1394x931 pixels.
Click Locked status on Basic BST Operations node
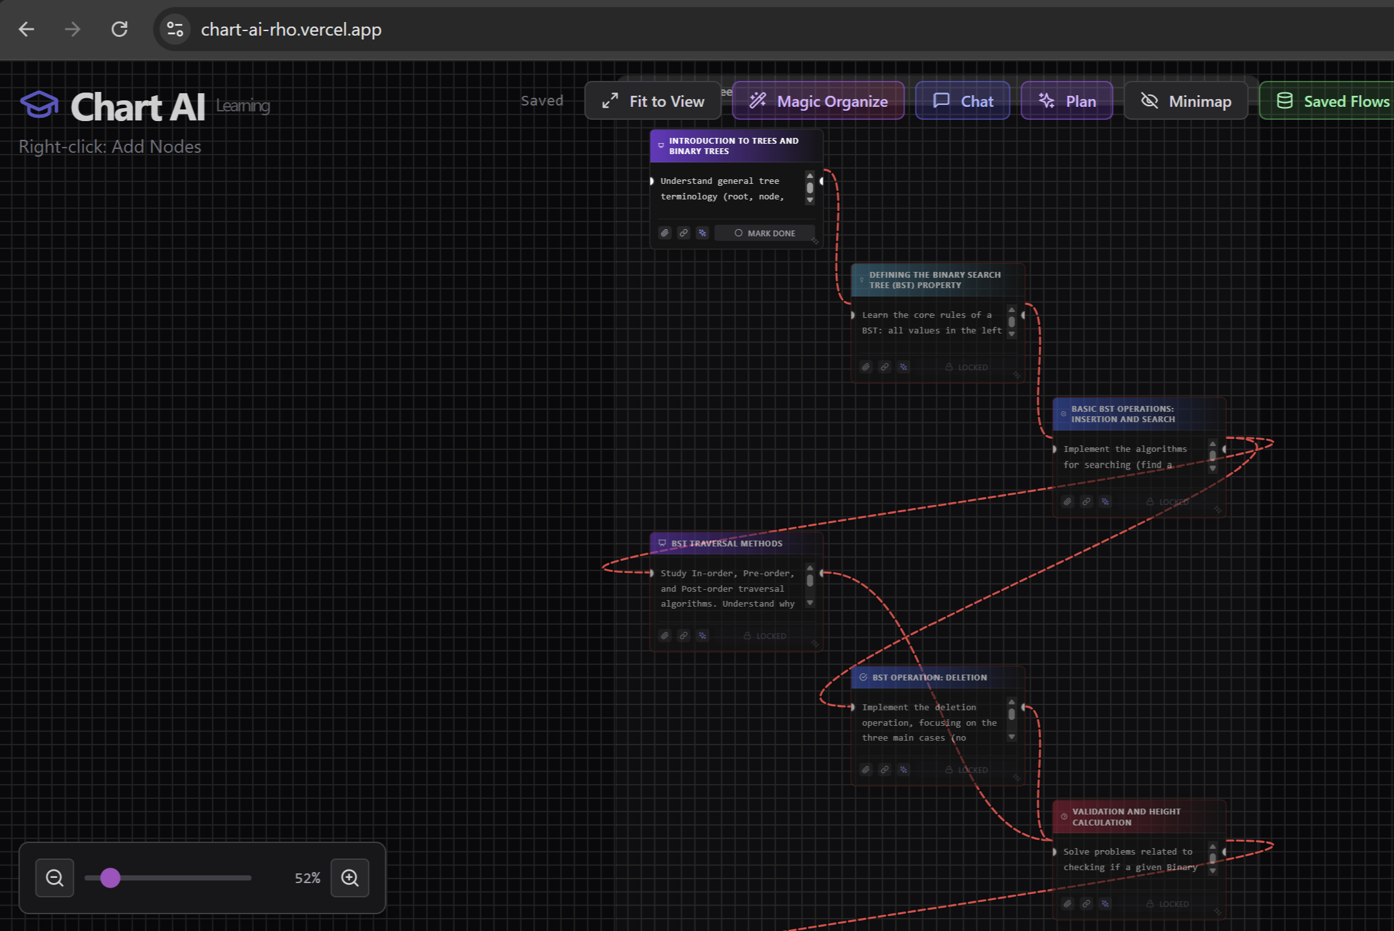pyautogui.click(x=1167, y=502)
